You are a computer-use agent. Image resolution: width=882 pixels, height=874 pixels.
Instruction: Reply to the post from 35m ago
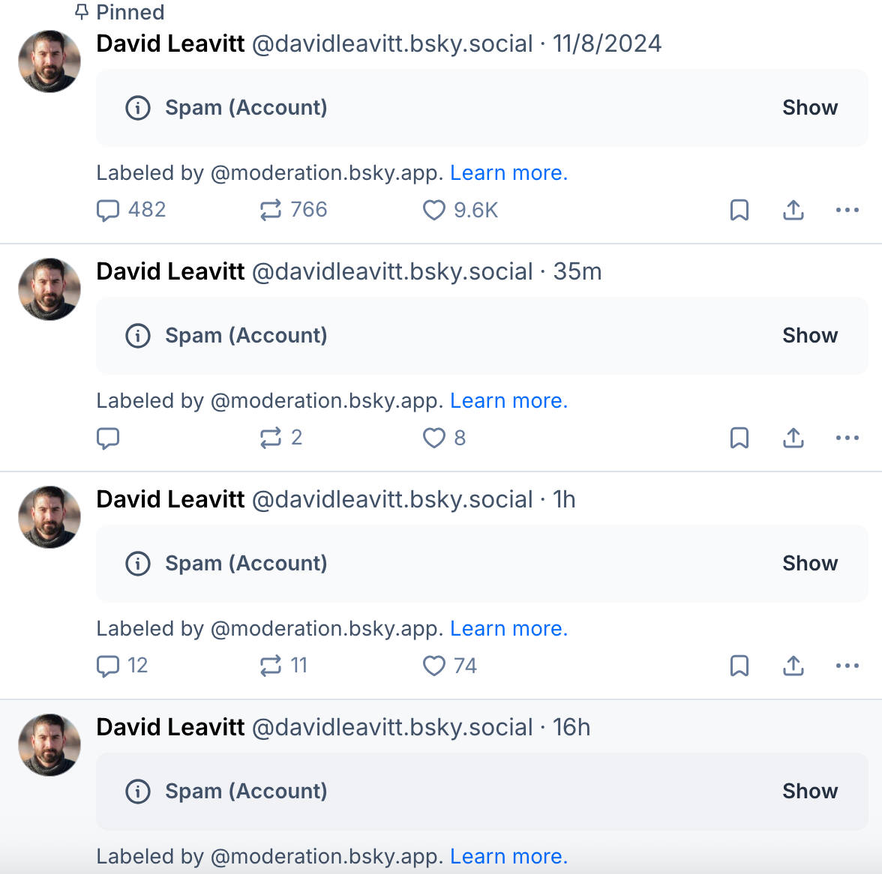point(108,438)
